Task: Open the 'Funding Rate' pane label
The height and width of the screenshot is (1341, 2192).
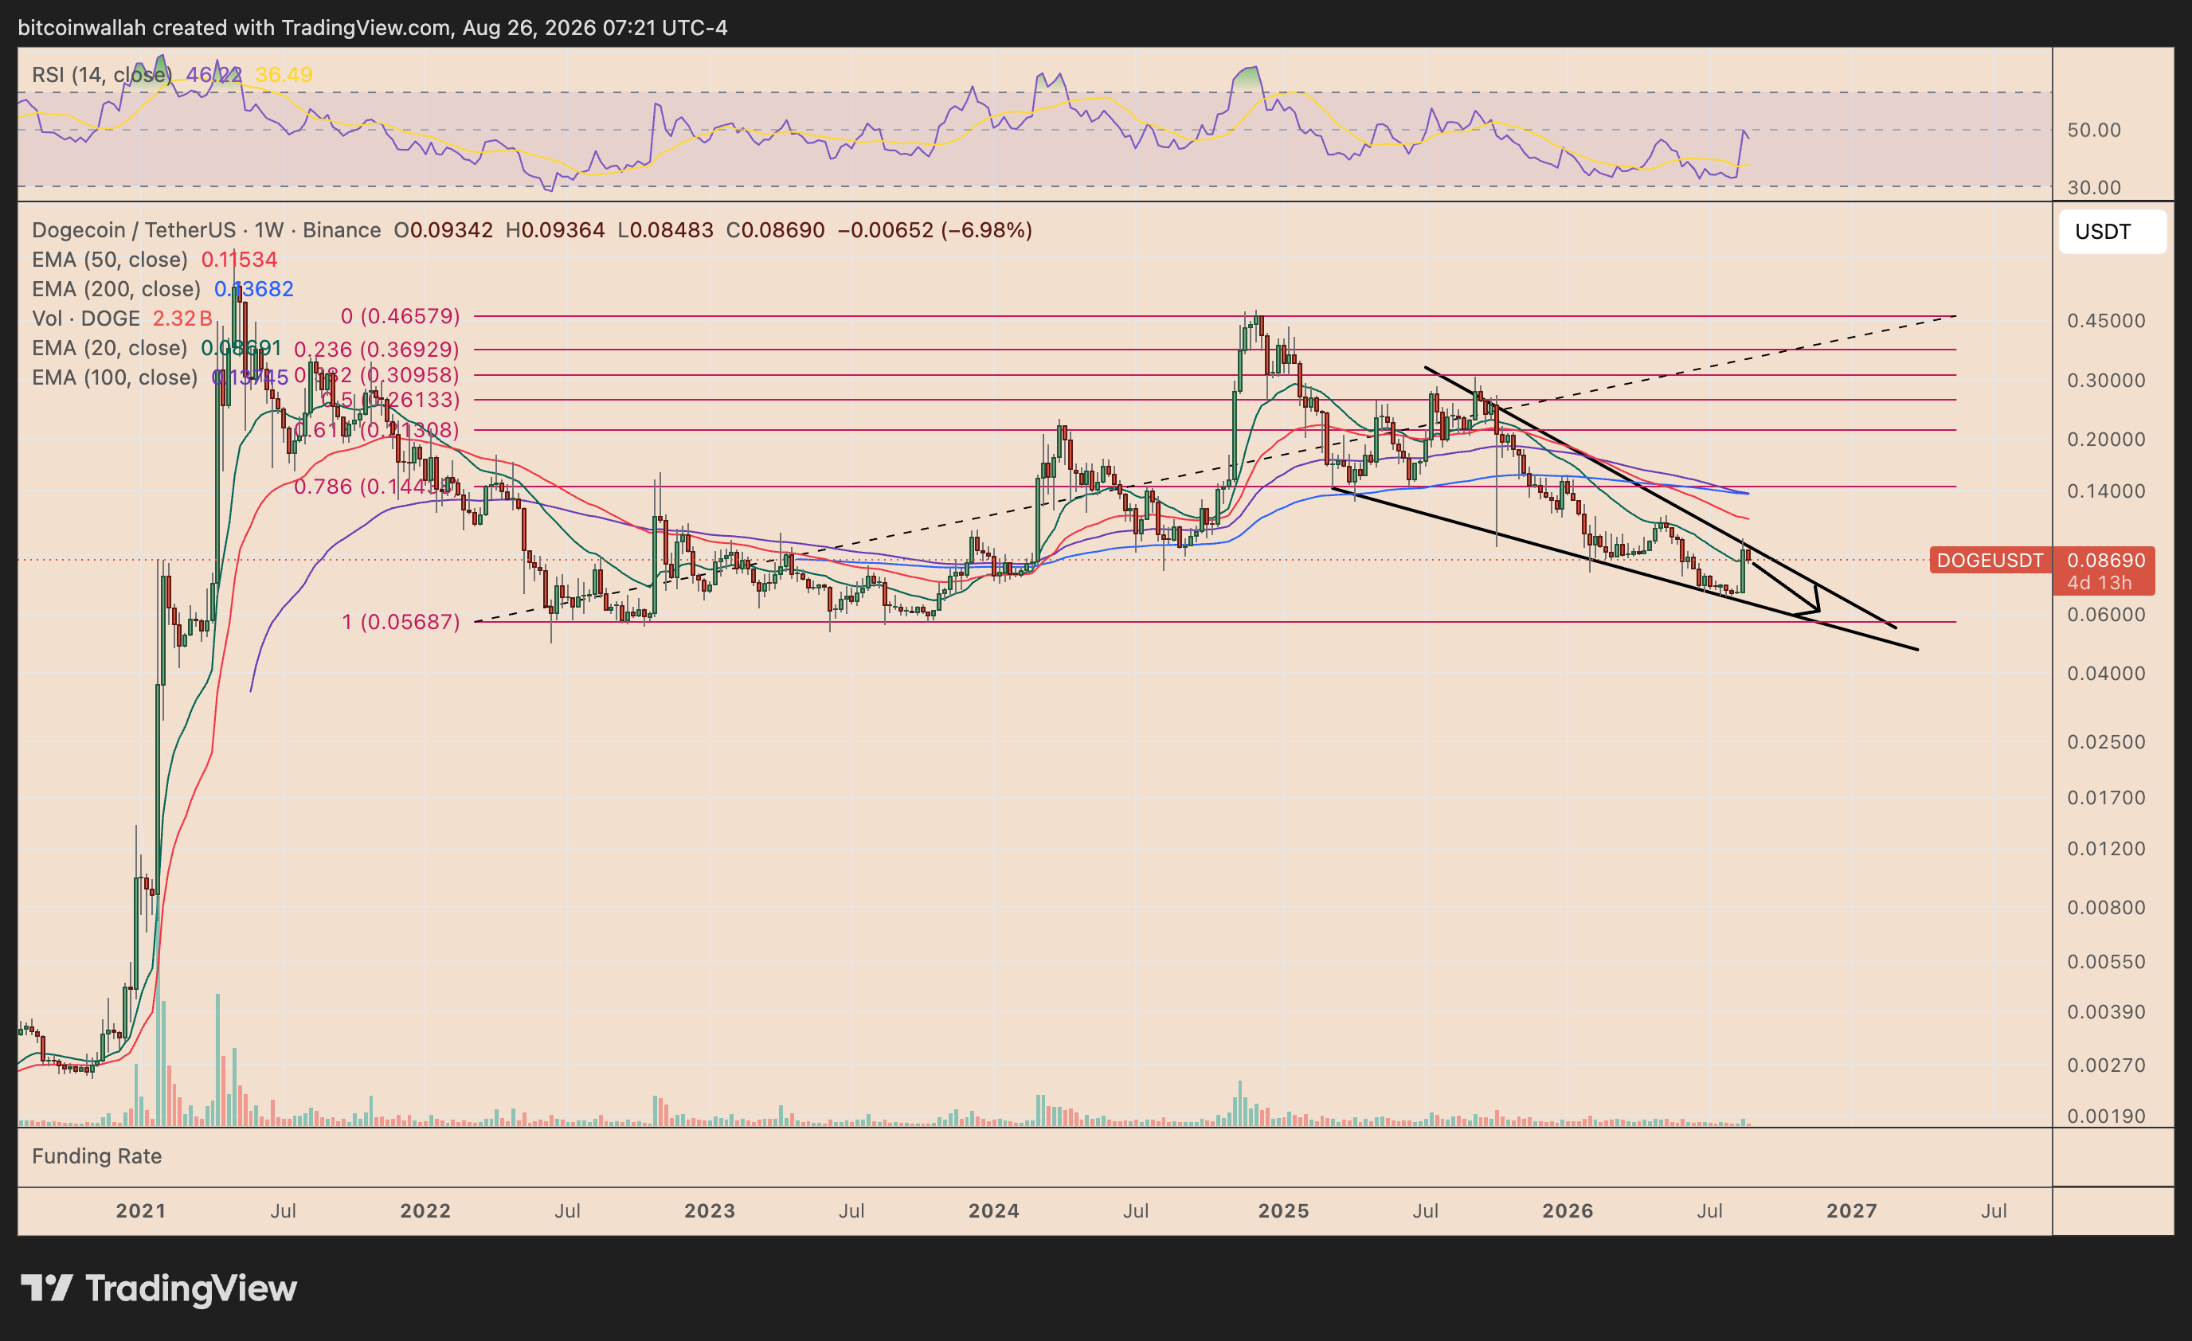Action: 97,1156
